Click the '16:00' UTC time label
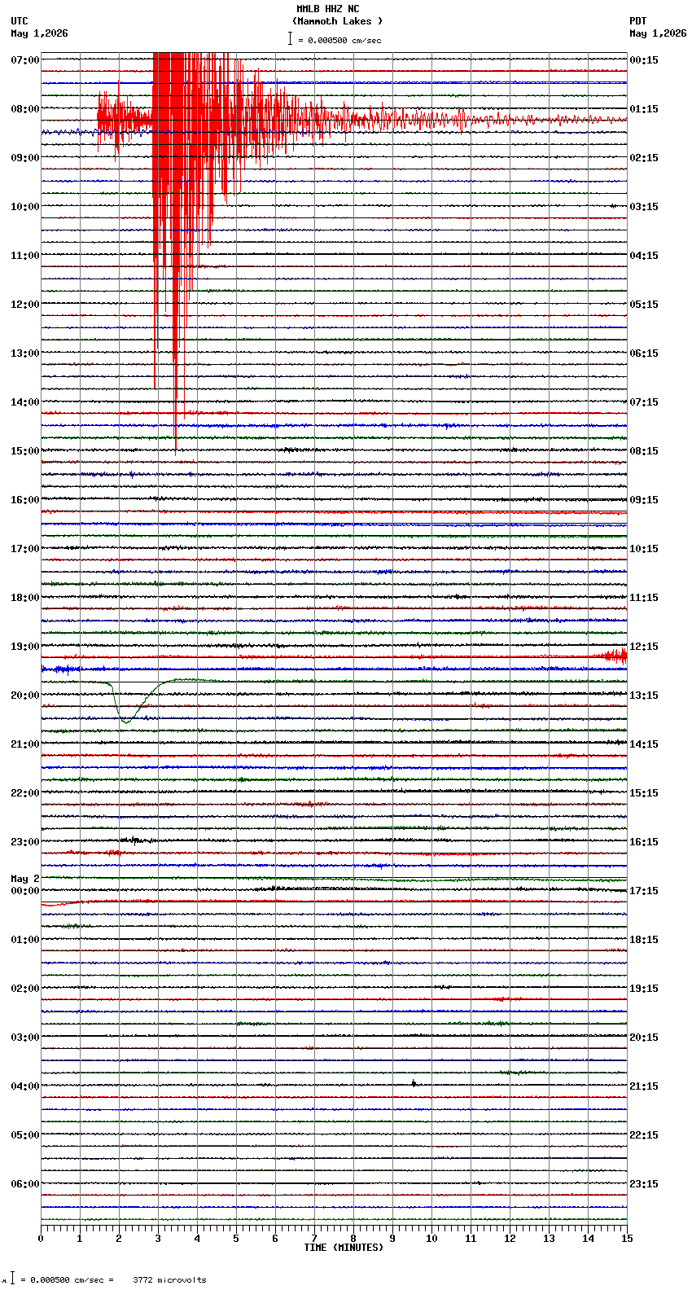Viewport: 692px width, 1290px height. [x=25, y=500]
